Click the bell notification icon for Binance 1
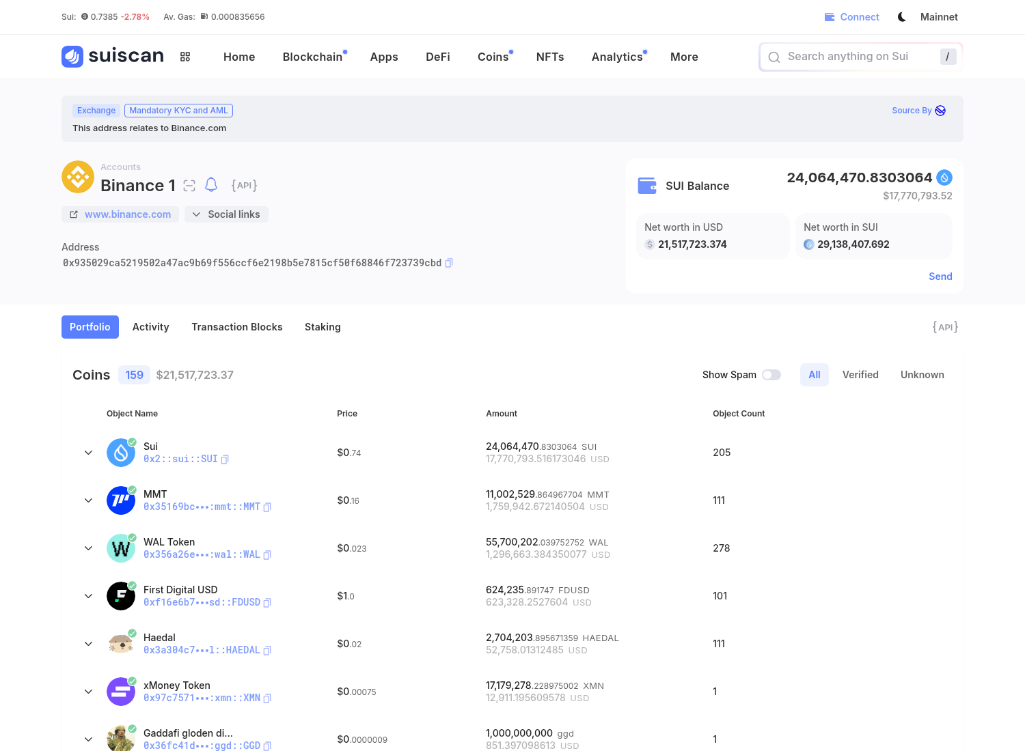This screenshot has height=751, width=1025. point(211,185)
